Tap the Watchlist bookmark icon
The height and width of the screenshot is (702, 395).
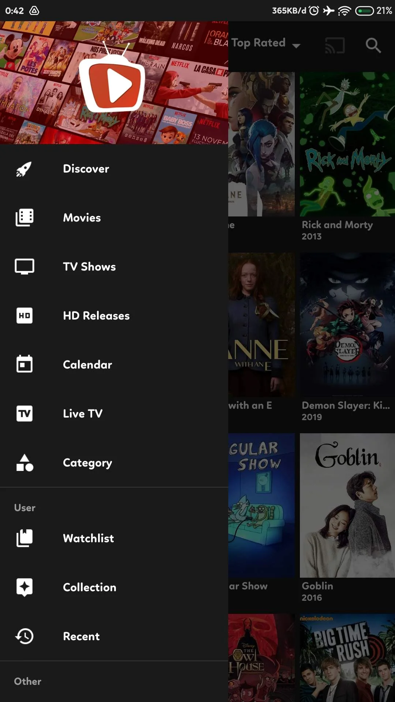pos(24,538)
